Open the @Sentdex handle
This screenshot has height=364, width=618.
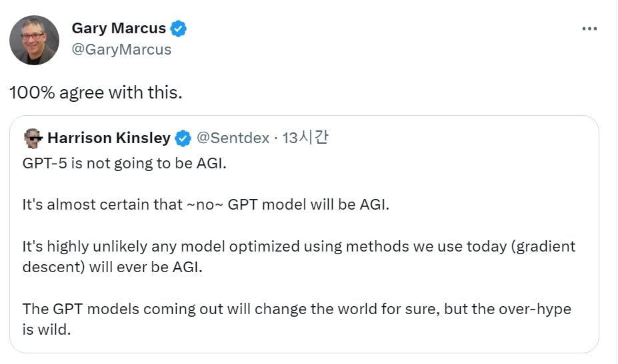click(x=233, y=138)
